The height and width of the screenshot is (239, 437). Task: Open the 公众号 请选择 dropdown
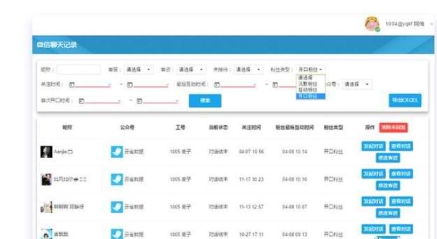357,84
